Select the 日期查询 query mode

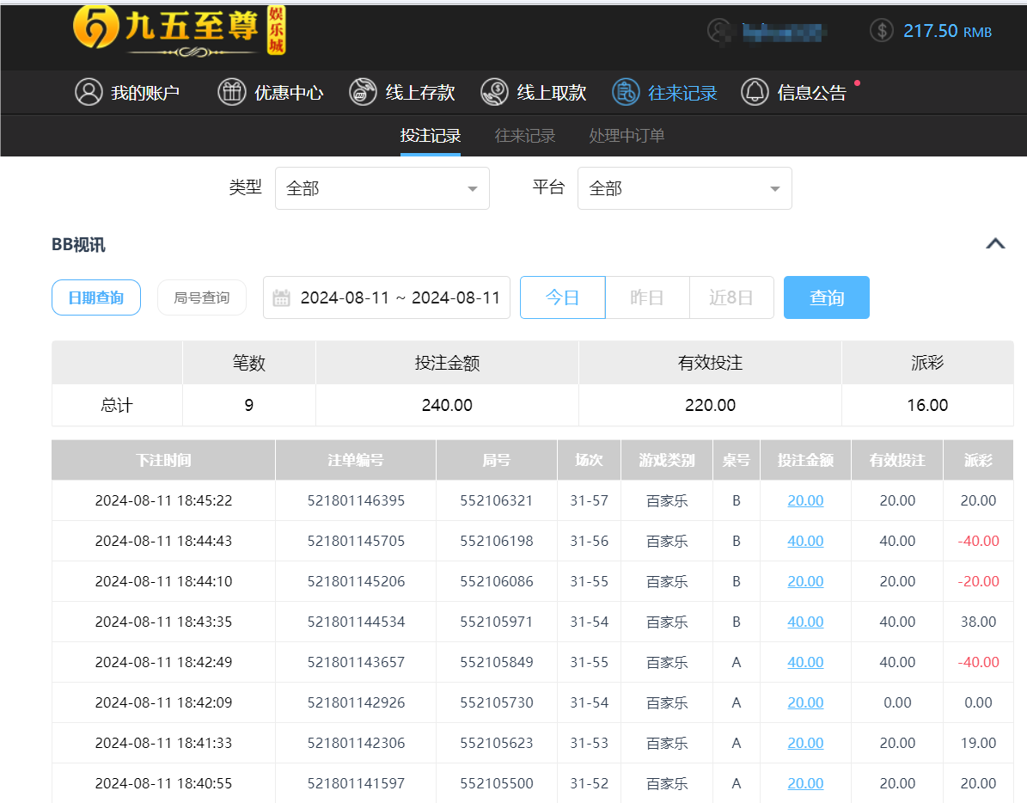pyautogui.click(x=96, y=297)
